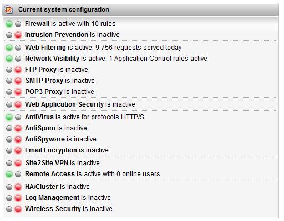Click the grey light next to Network Visibility
The image size is (284, 221).
coord(18,59)
